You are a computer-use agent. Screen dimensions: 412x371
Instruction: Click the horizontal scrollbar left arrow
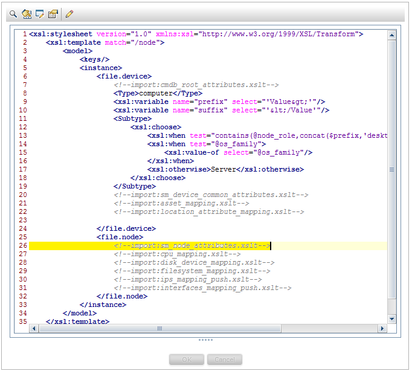[34, 328]
